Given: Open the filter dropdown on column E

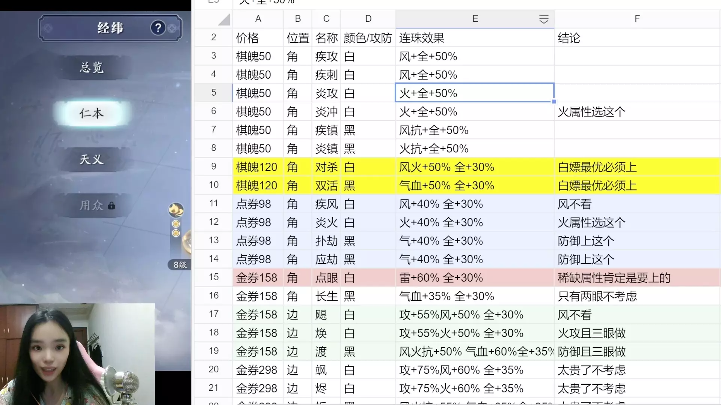Looking at the screenshot, I should click(543, 19).
